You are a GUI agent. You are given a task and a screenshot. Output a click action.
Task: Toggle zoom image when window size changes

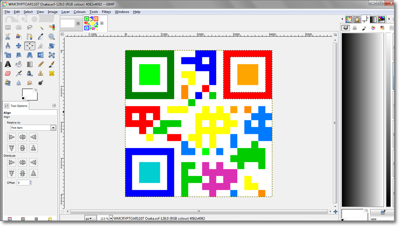coord(335,34)
